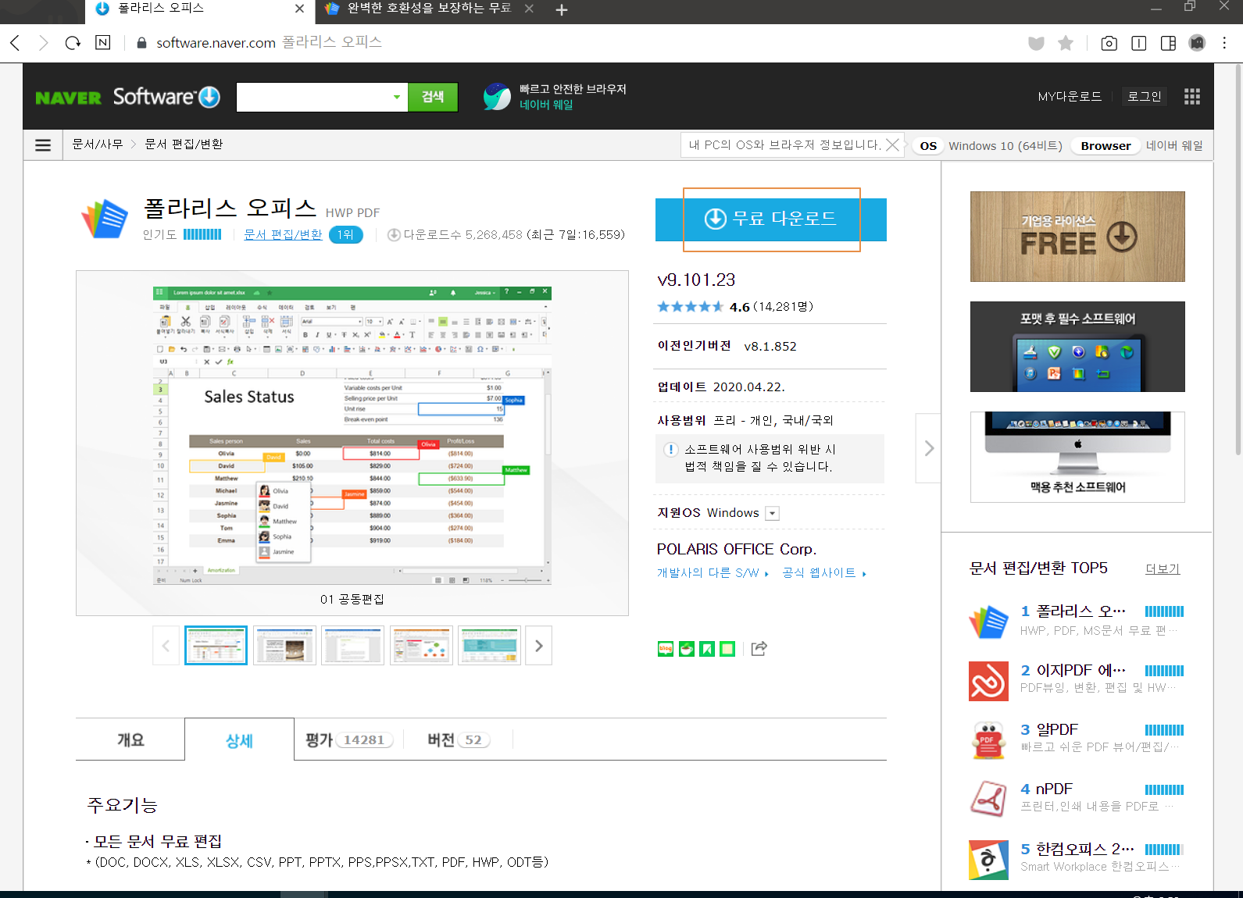Expand right side panel chevron
Image resolution: width=1243 pixels, height=898 pixels.
(928, 448)
